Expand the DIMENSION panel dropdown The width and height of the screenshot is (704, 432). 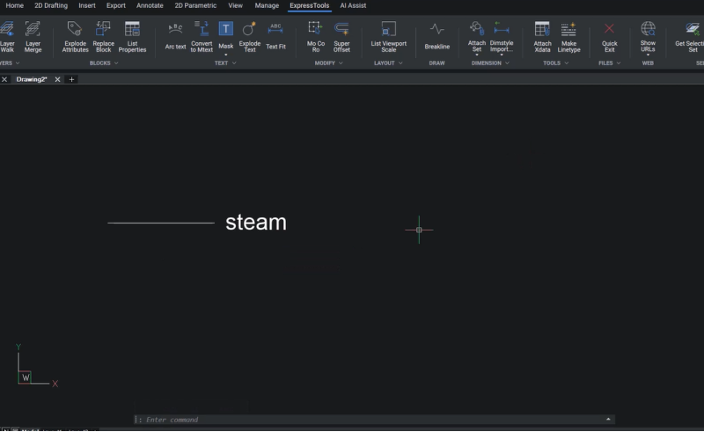(508, 63)
